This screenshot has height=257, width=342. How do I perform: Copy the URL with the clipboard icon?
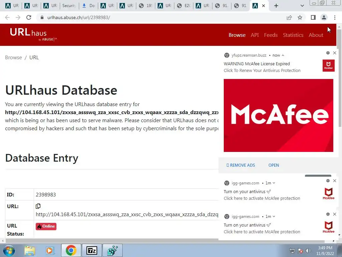coord(38,206)
